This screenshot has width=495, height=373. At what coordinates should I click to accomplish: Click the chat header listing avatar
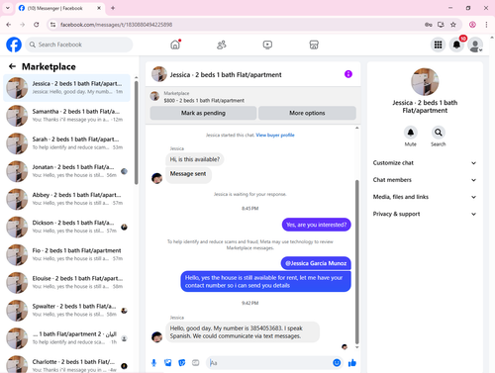159,74
